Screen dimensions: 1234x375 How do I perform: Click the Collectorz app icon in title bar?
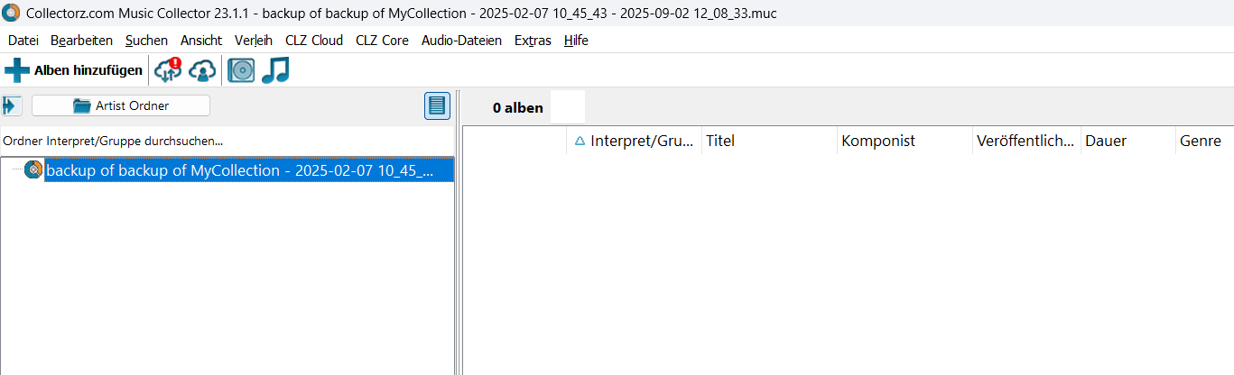[11, 13]
